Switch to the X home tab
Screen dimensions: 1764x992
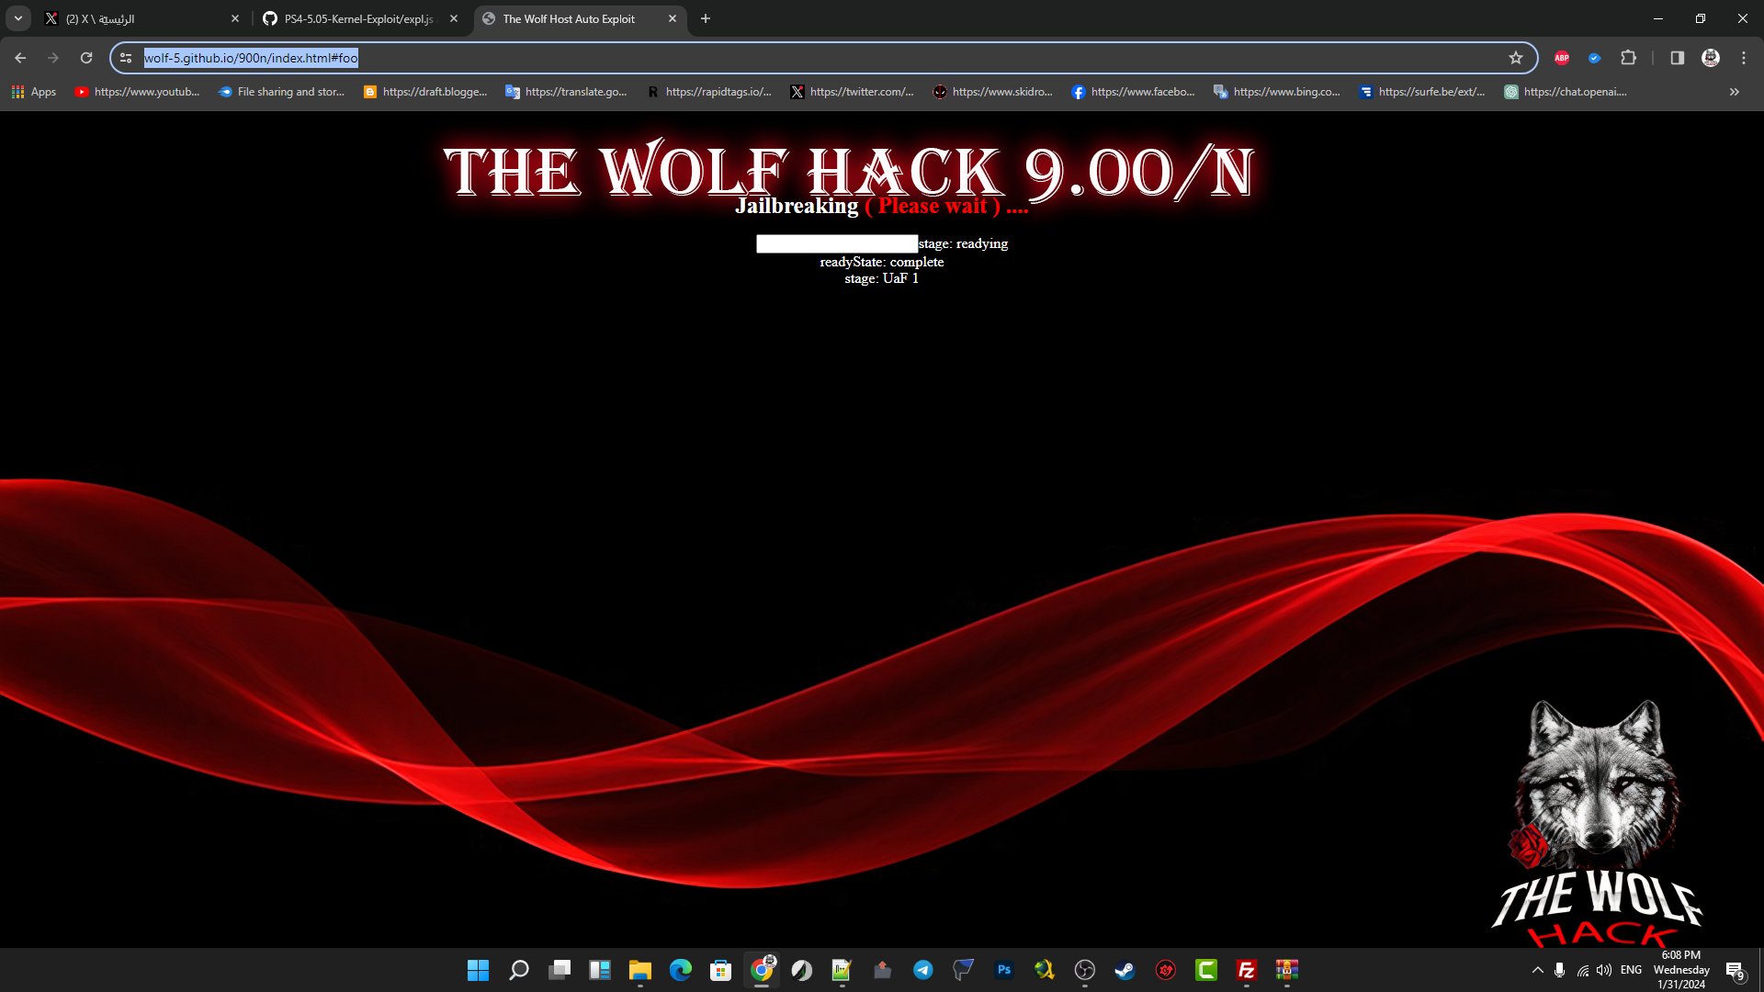pos(138,18)
